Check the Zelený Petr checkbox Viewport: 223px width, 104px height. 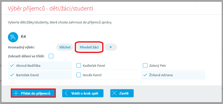click(x=145, y=66)
